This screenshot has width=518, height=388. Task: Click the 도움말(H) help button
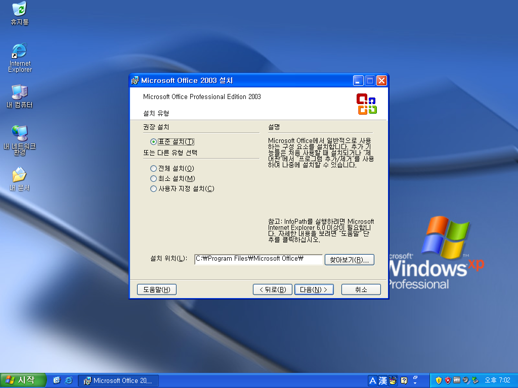tap(157, 289)
